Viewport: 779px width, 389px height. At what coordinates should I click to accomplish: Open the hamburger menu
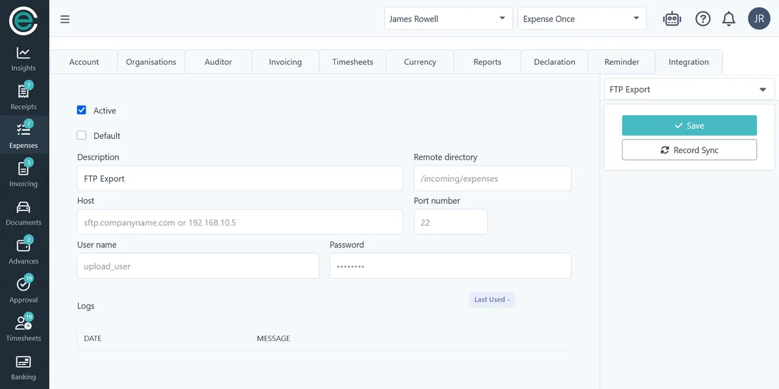point(65,19)
